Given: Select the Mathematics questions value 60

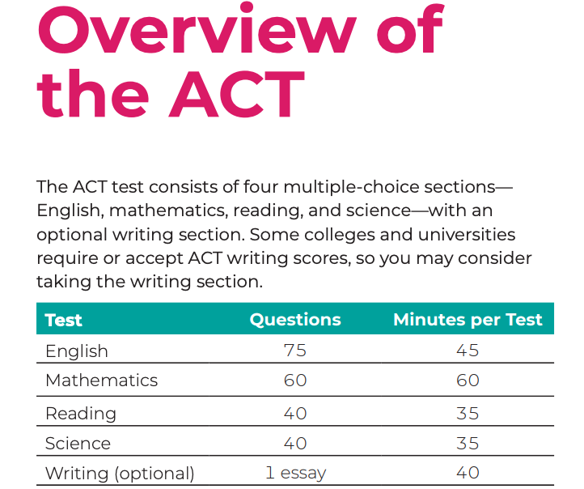Looking at the screenshot, I should [295, 381].
